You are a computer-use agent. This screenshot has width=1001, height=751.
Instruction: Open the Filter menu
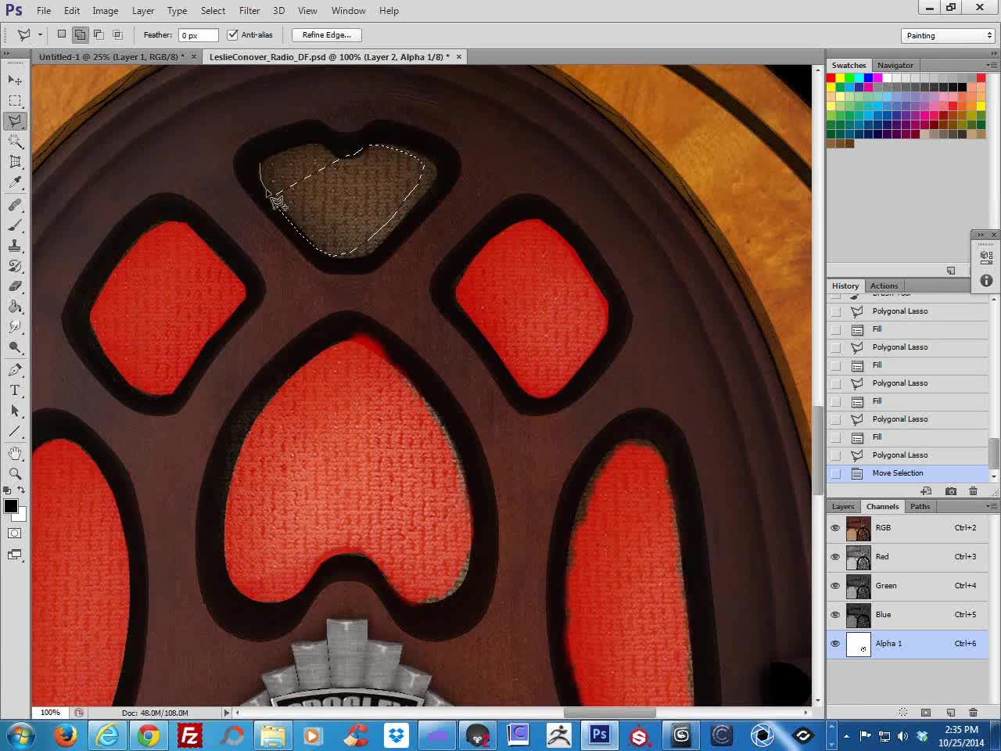249,10
